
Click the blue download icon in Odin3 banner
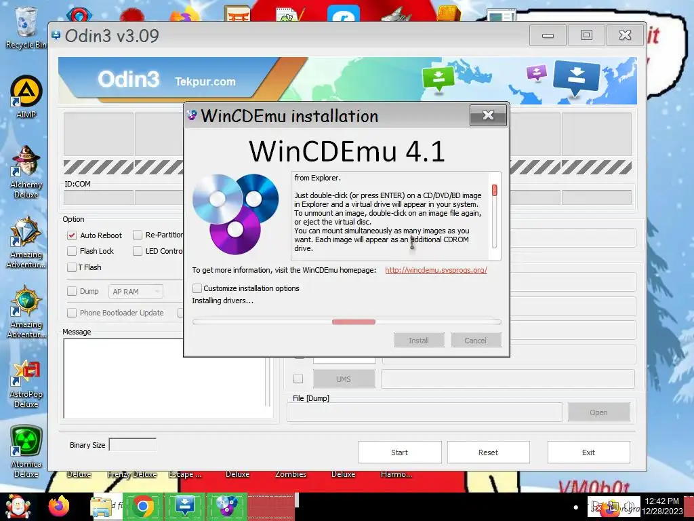click(x=576, y=78)
